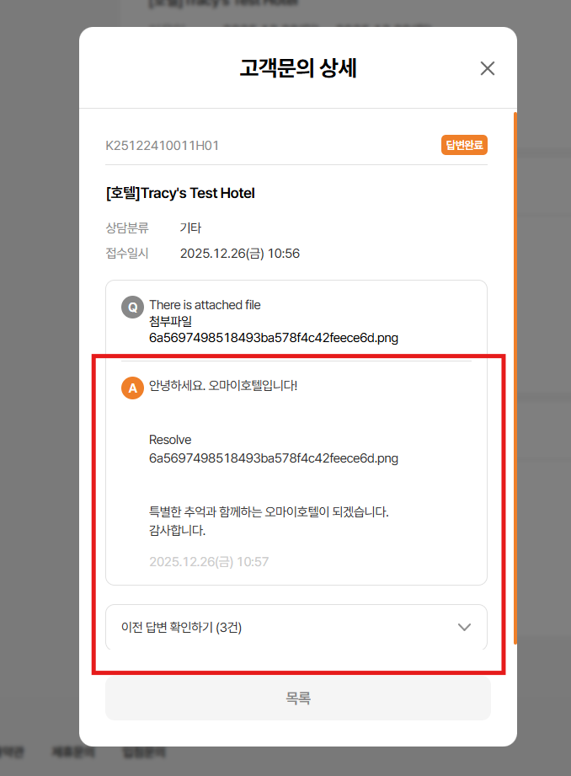
Task: Click the chevron arrow beside previous answers
Action: 463,627
